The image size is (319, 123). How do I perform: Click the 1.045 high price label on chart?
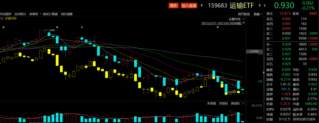click(52, 30)
